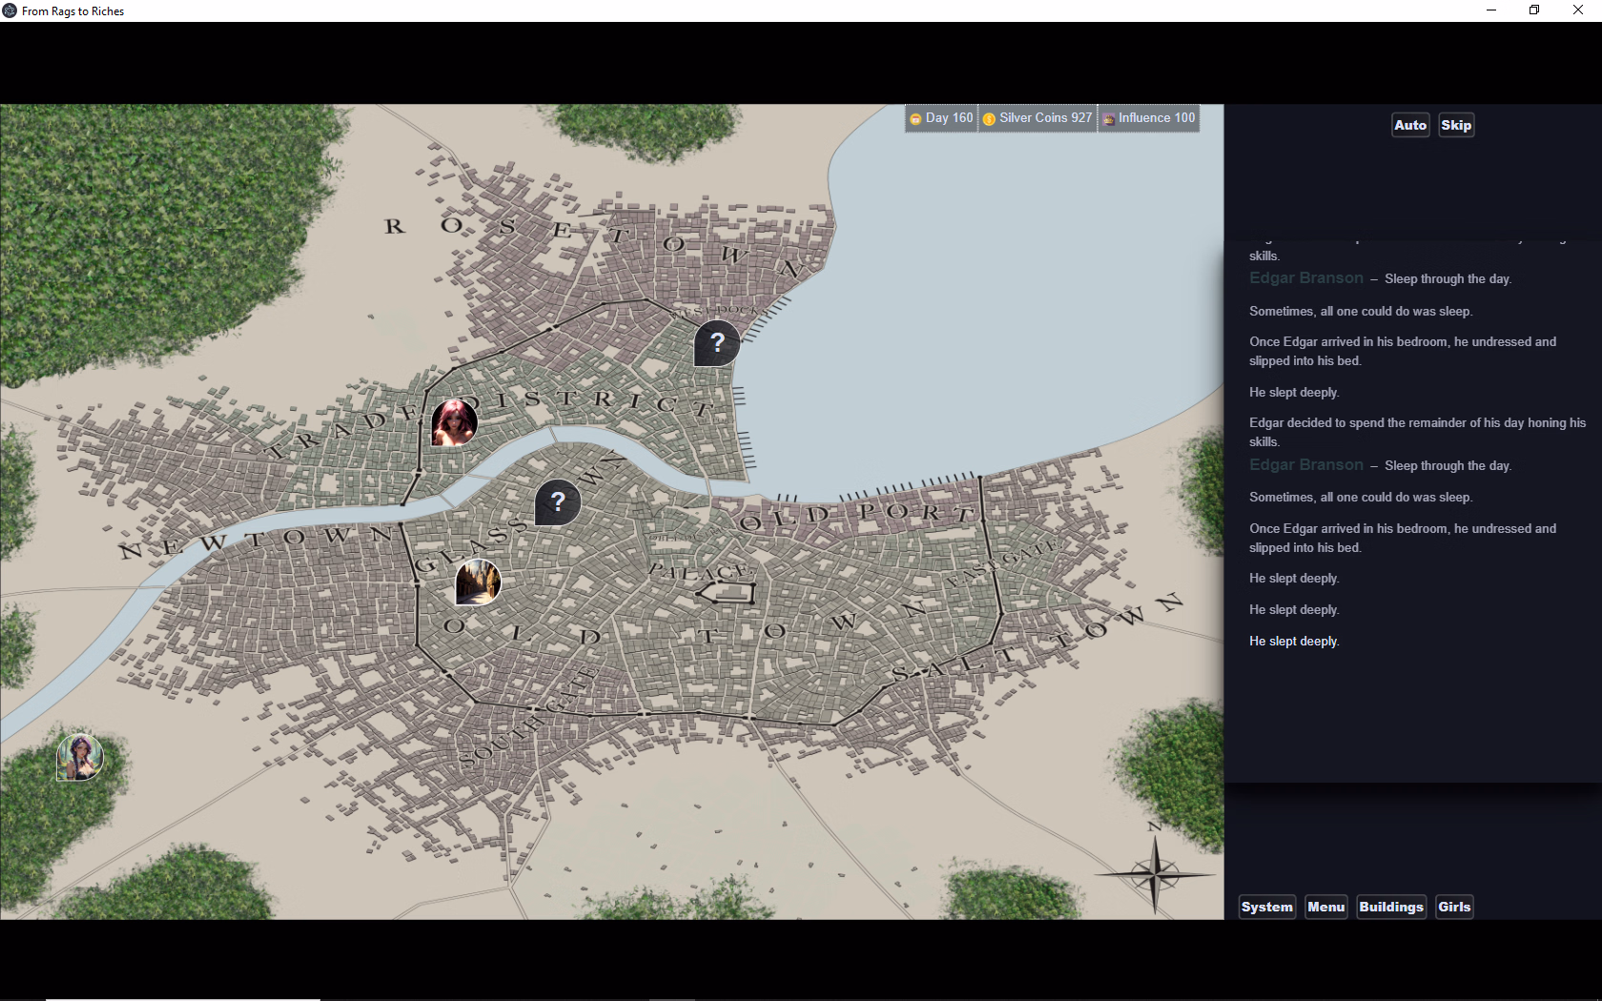Click the question mark marker in Glass Town
The width and height of the screenshot is (1602, 1001).
(558, 501)
